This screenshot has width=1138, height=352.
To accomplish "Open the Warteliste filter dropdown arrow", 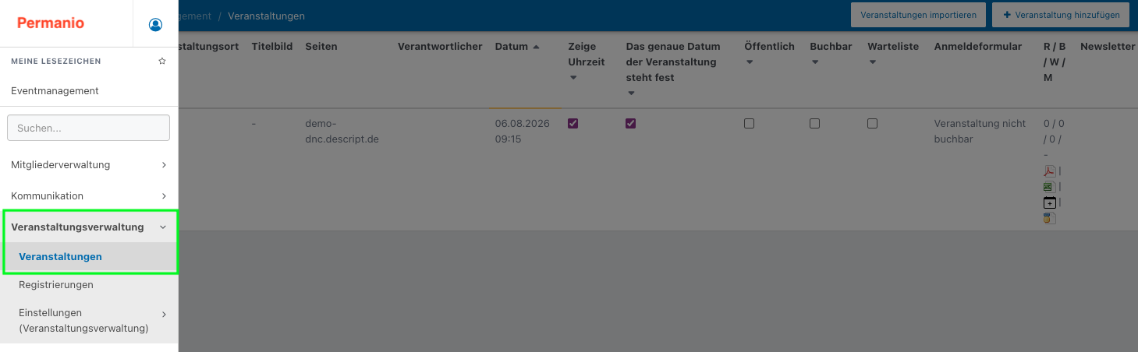I will pyautogui.click(x=872, y=62).
